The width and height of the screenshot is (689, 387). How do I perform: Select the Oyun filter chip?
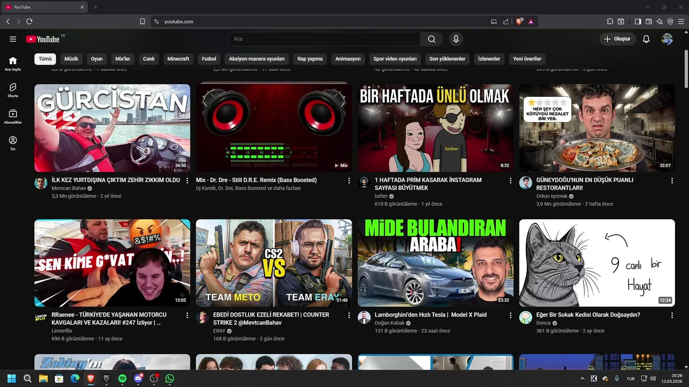point(97,59)
